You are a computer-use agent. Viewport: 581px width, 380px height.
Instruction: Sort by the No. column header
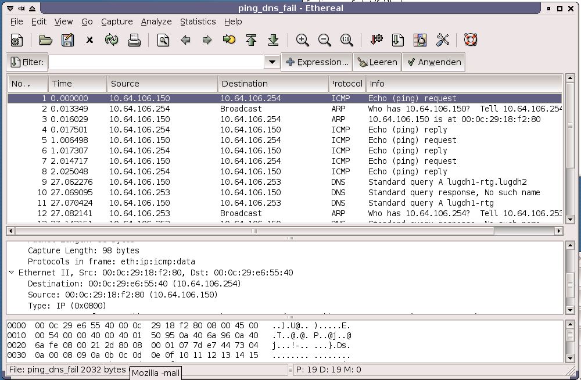pyautogui.click(x=28, y=84)
